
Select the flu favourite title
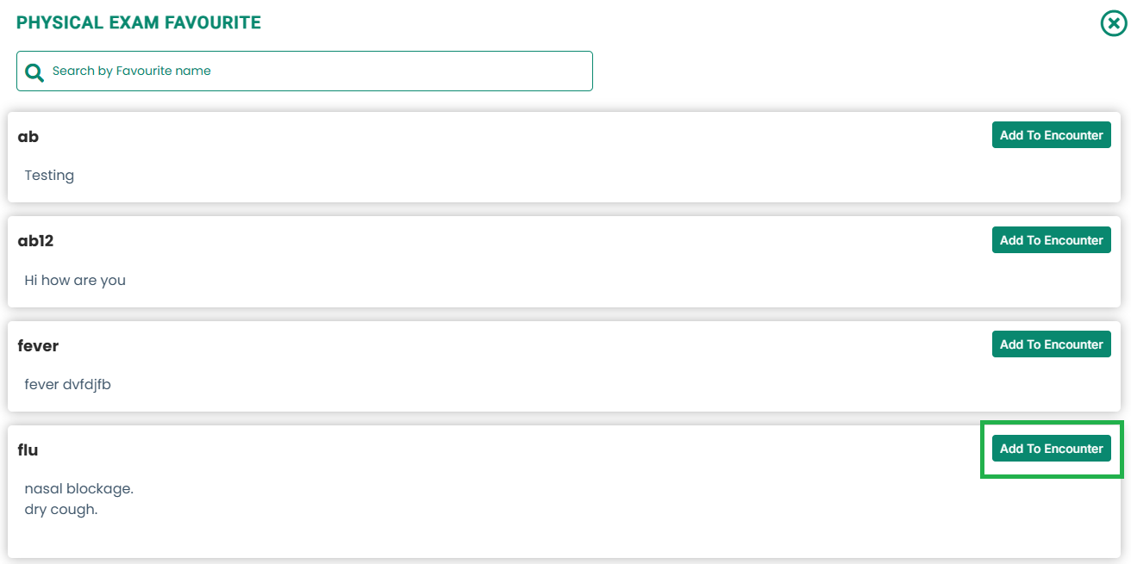coord(28,450)
